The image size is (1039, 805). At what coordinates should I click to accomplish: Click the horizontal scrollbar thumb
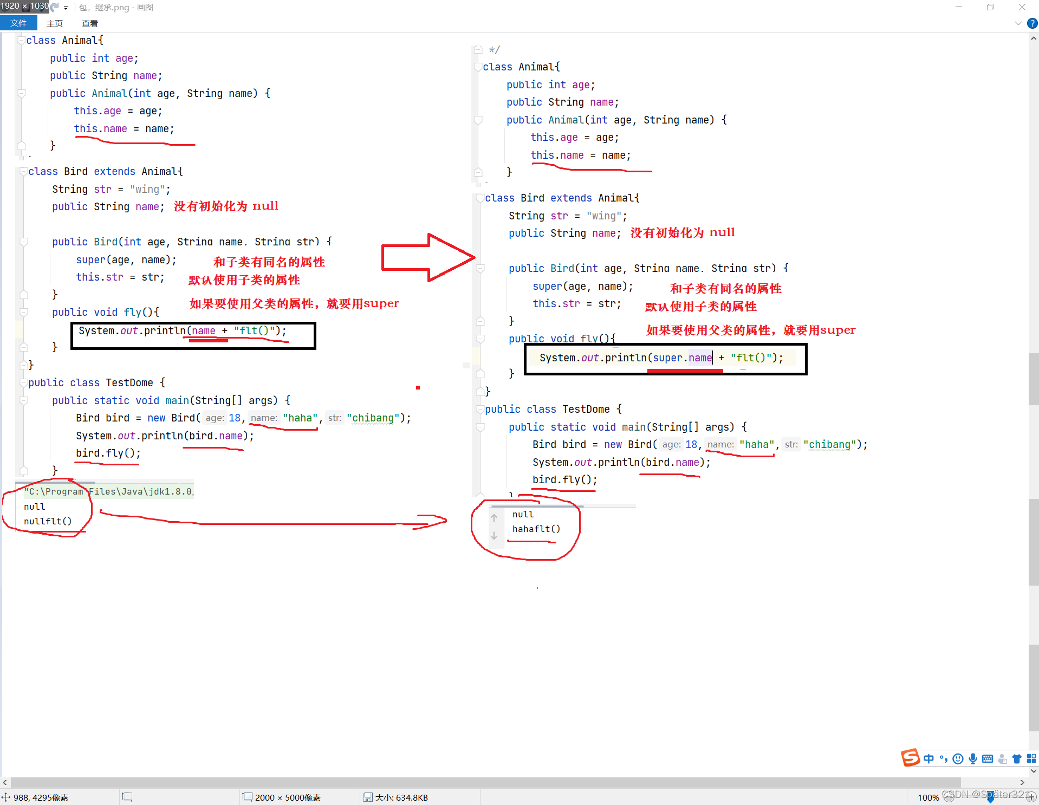(x=485, y=782)
